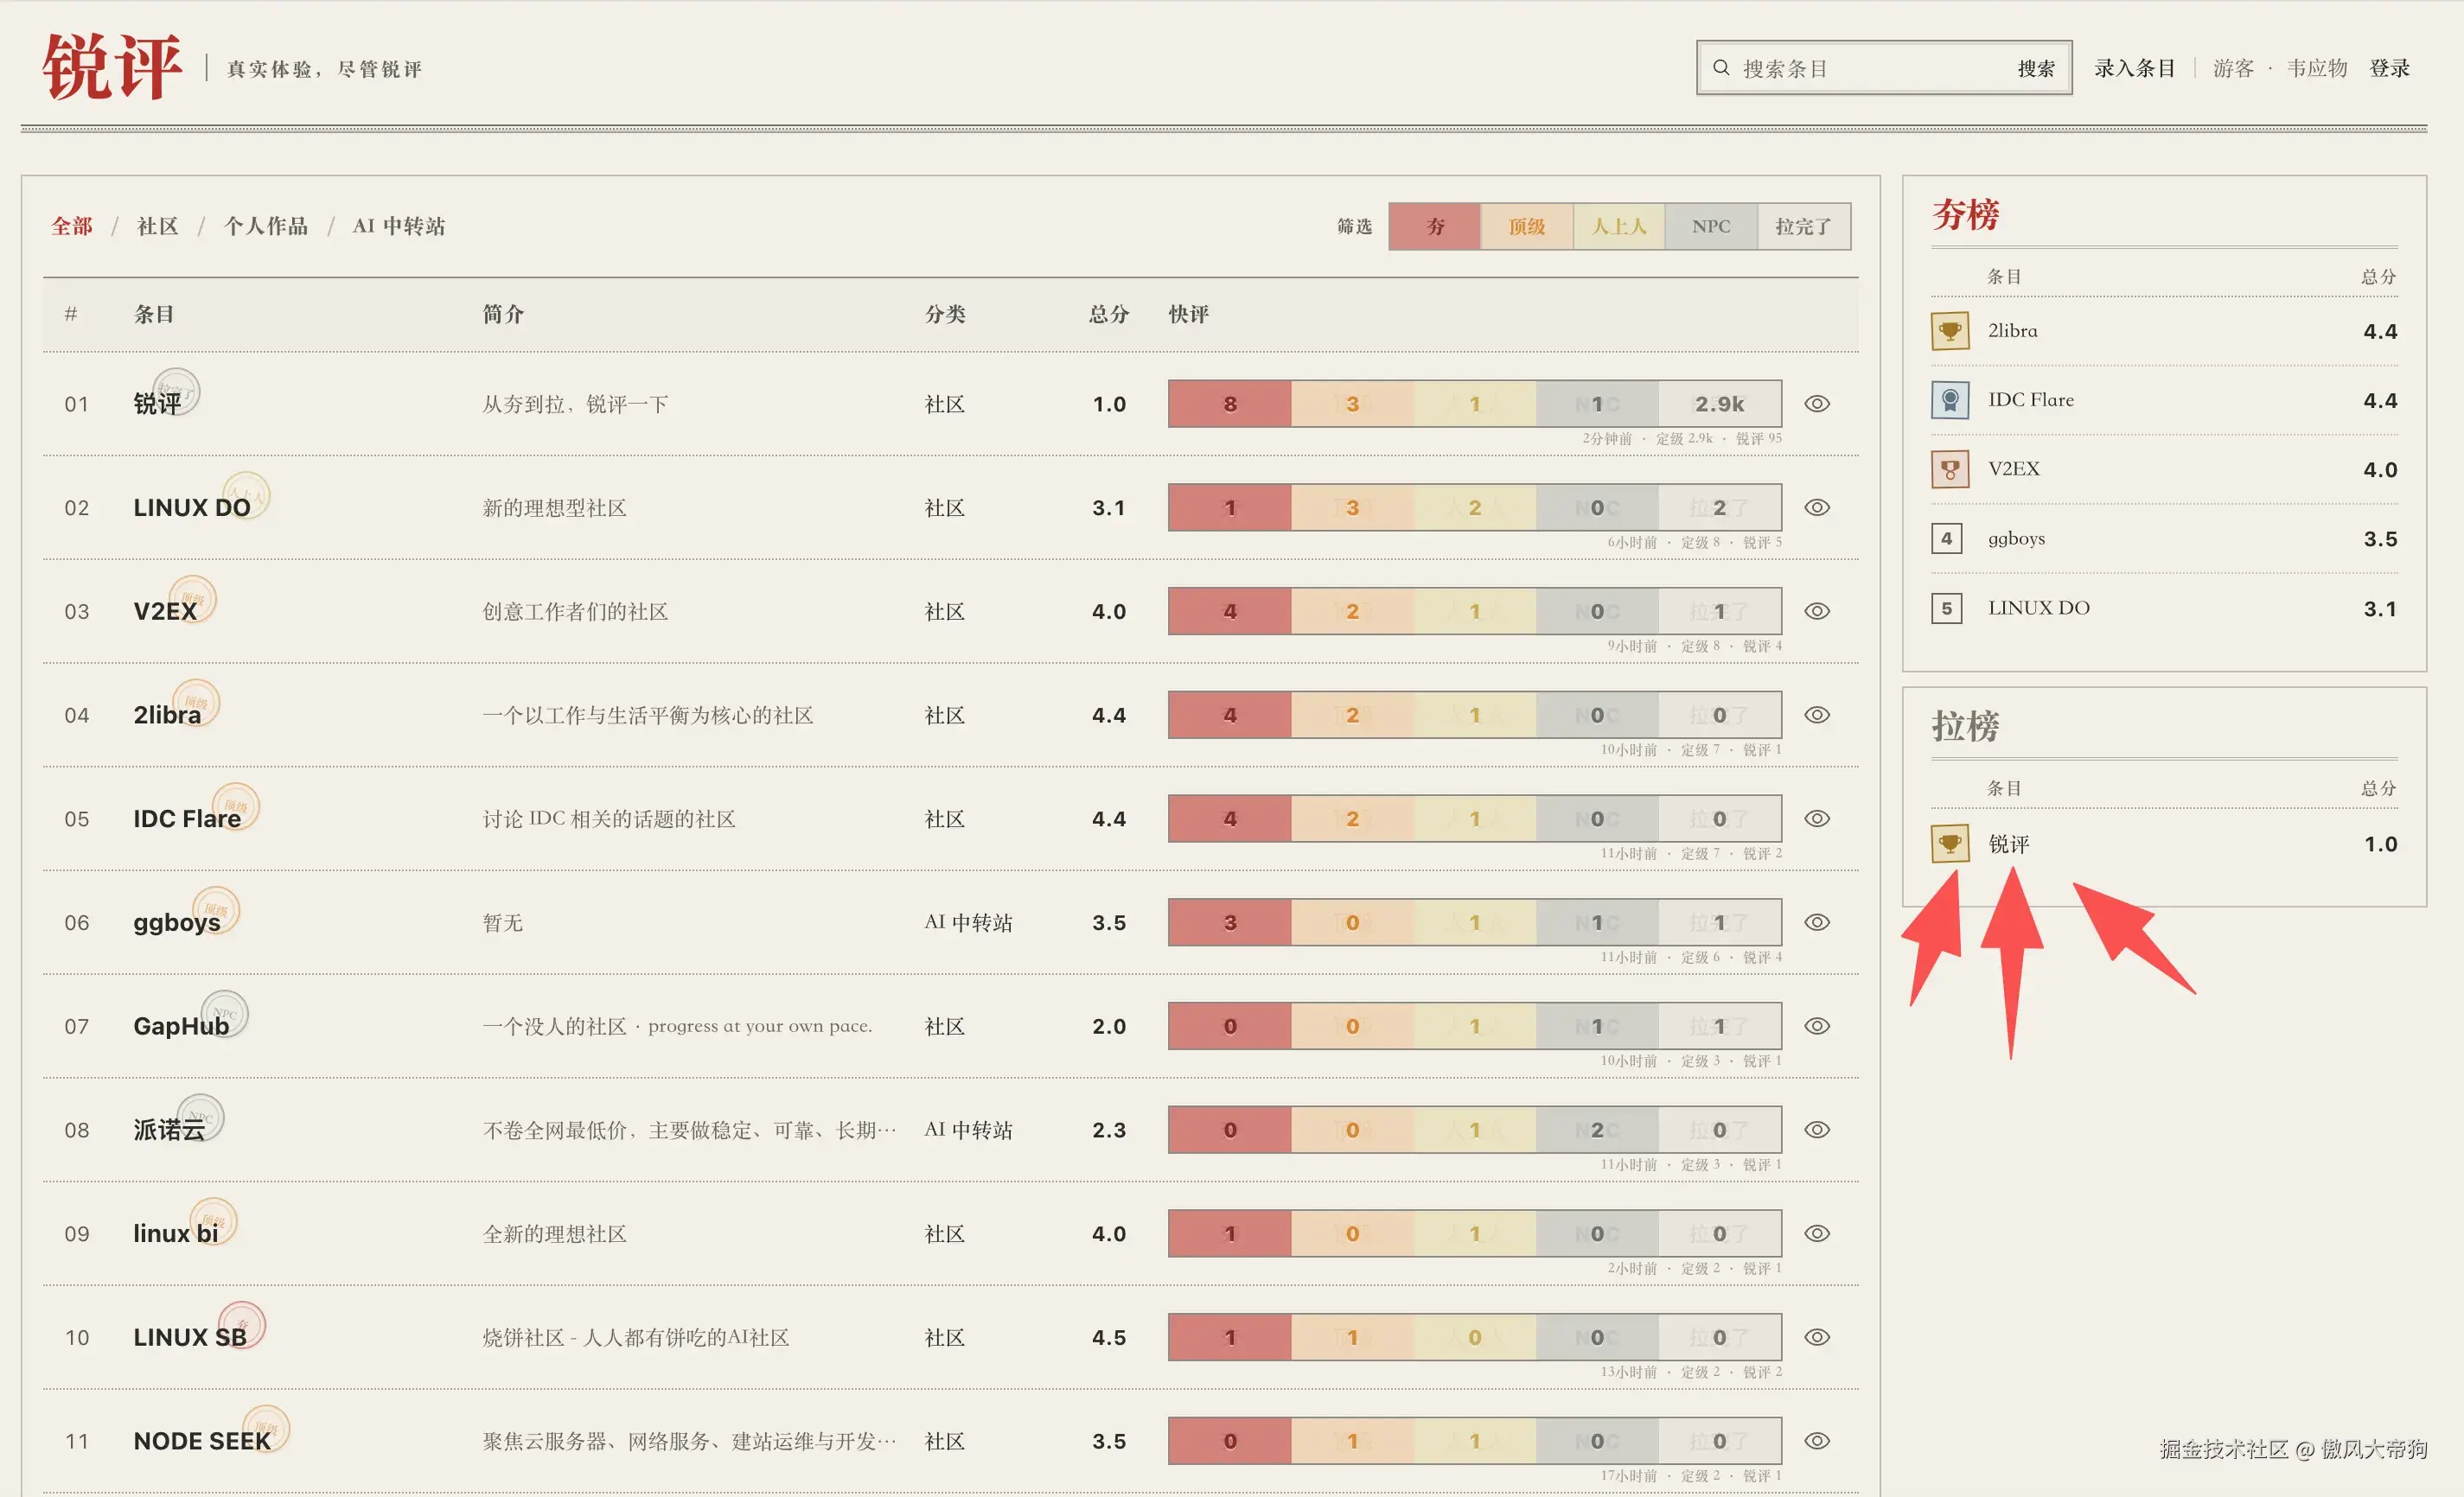
Task: Click the 锐评 site logo
Action: [112, 67]
